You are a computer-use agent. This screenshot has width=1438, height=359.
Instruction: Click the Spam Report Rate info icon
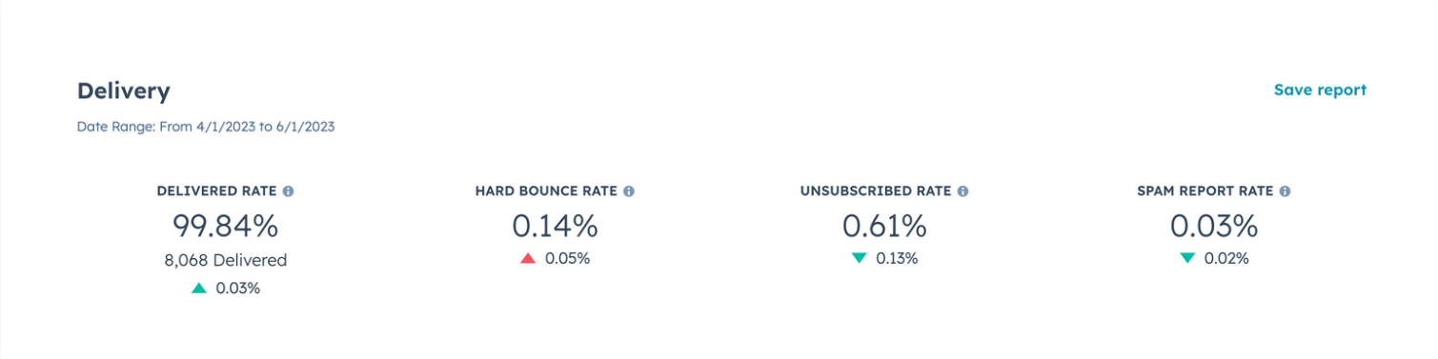click(x=1285, y=191)
